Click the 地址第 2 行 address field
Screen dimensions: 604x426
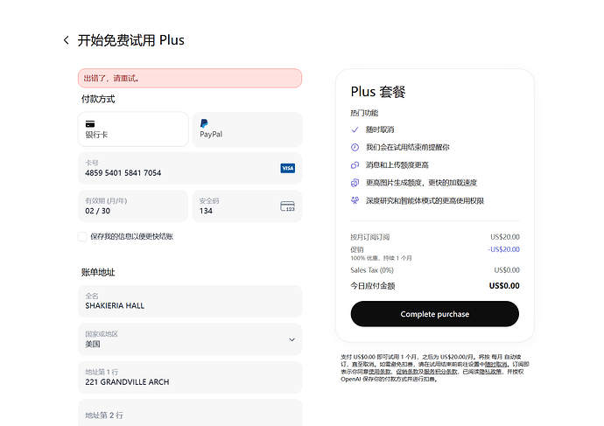pos(190,413)
